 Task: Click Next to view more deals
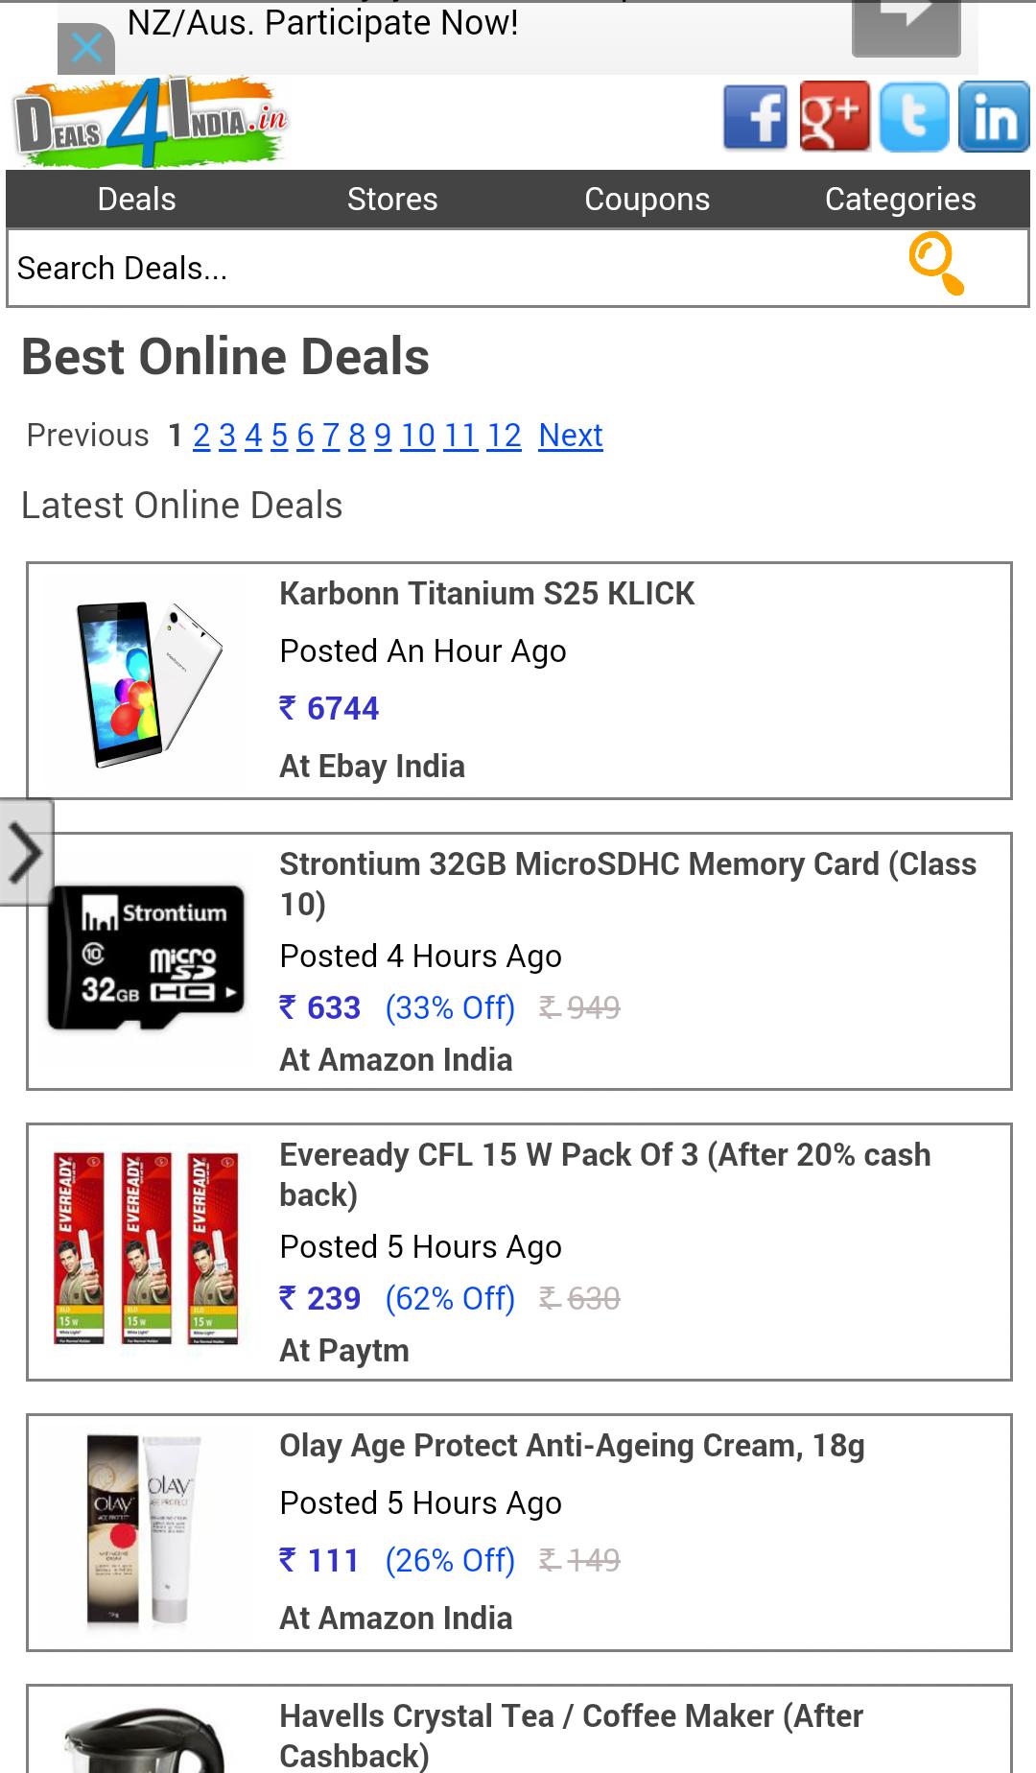pos(572,435)
